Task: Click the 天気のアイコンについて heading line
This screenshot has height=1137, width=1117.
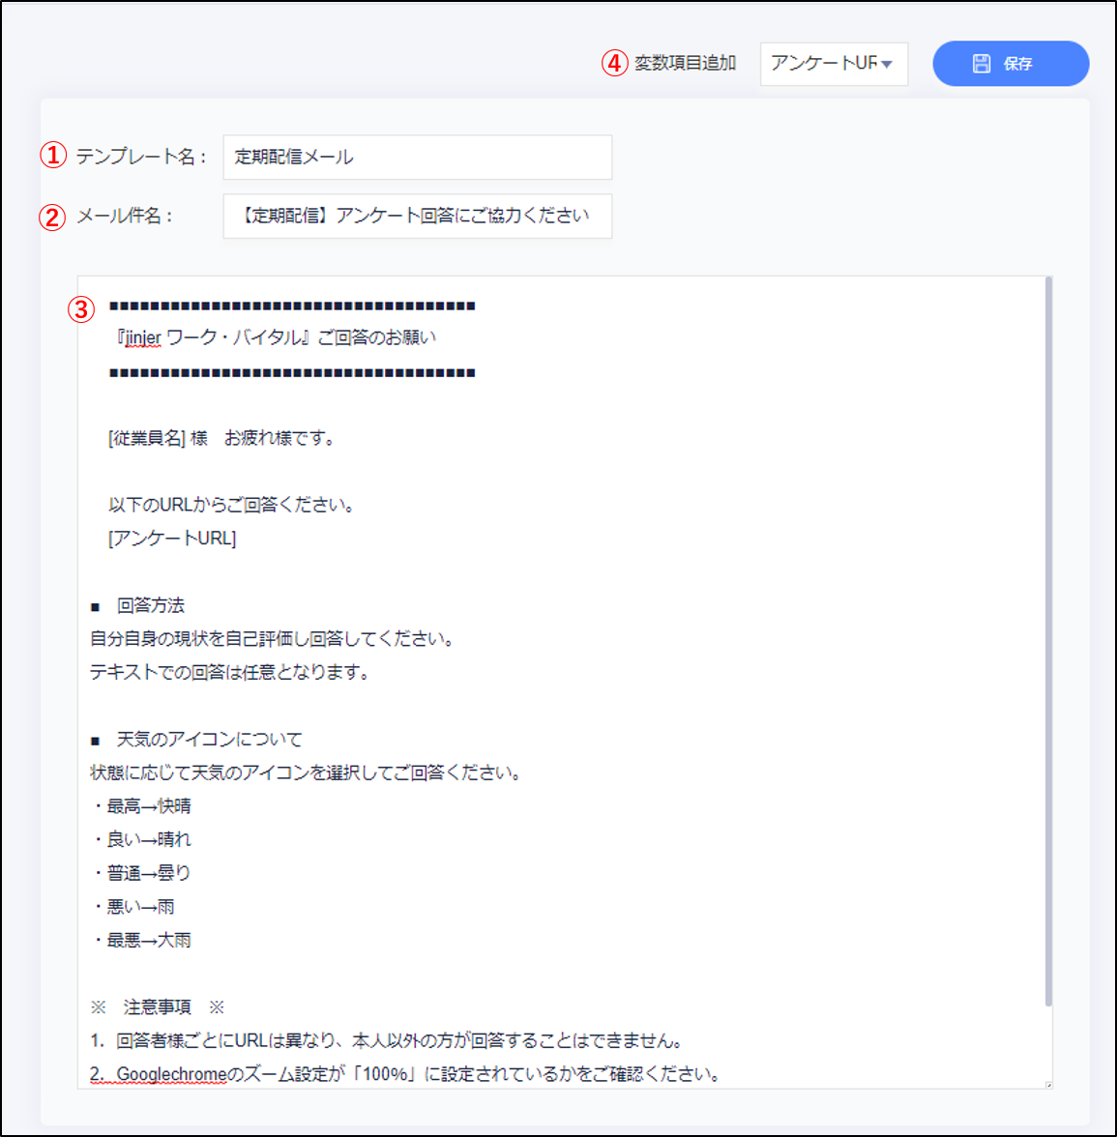Action: [x=209, y=740]
